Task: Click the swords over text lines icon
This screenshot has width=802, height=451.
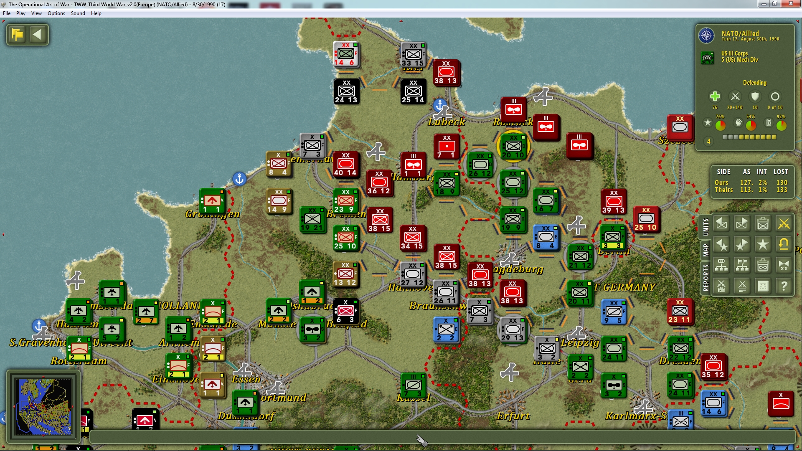Action: pyautogui.click(x=742, y=286)
